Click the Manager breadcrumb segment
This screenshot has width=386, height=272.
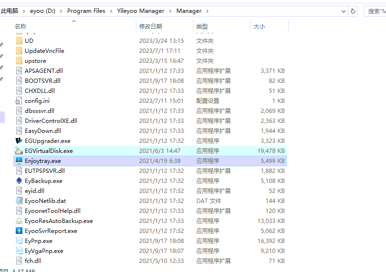[189, 11]
